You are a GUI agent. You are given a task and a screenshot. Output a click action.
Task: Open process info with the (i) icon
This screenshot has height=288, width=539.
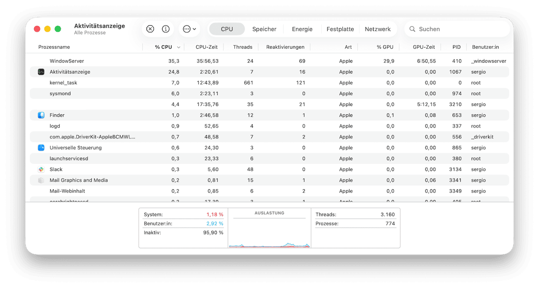tap(166, 29)
